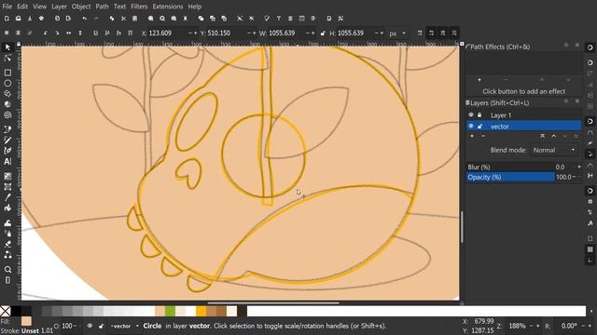Open the Object menu
This screenshot has width=597, height=335.
tap(81, 7)
